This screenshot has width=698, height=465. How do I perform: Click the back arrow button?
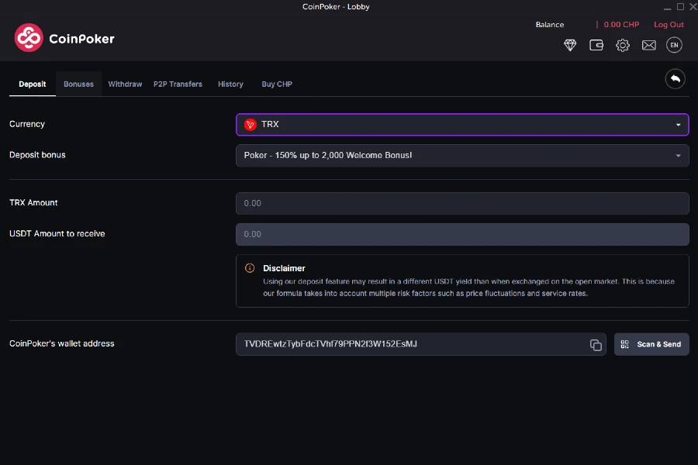(x=674, y=79)
